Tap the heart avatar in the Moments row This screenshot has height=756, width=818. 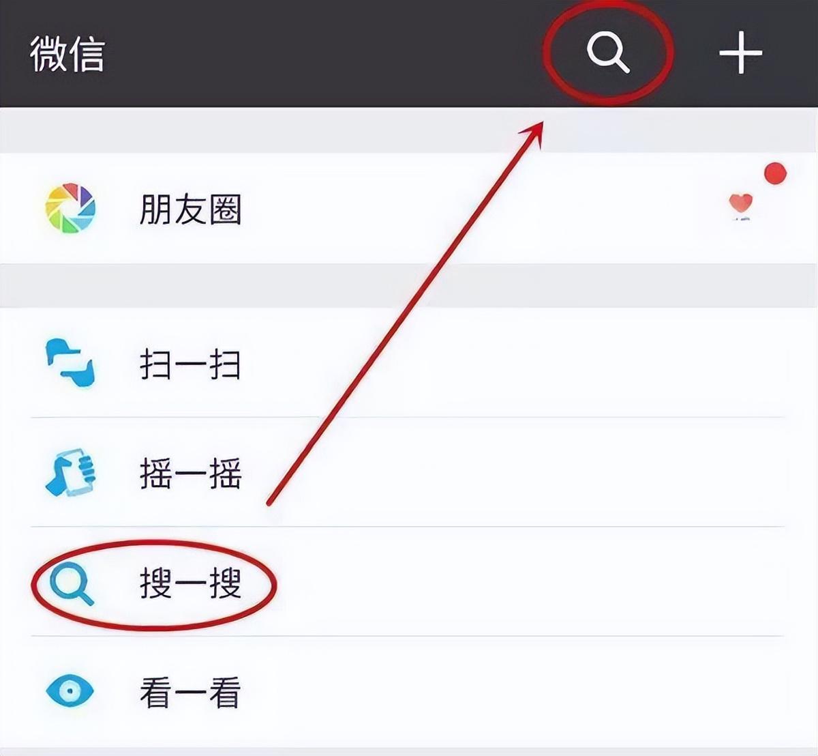[740, 206]
